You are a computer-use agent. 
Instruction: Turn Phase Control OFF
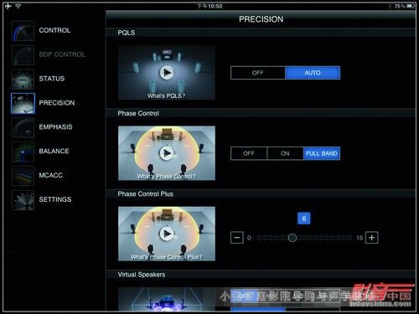[249, 153]
